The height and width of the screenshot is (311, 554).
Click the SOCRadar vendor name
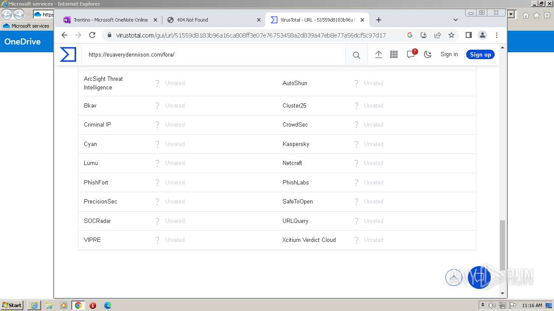tap(97, 221)
